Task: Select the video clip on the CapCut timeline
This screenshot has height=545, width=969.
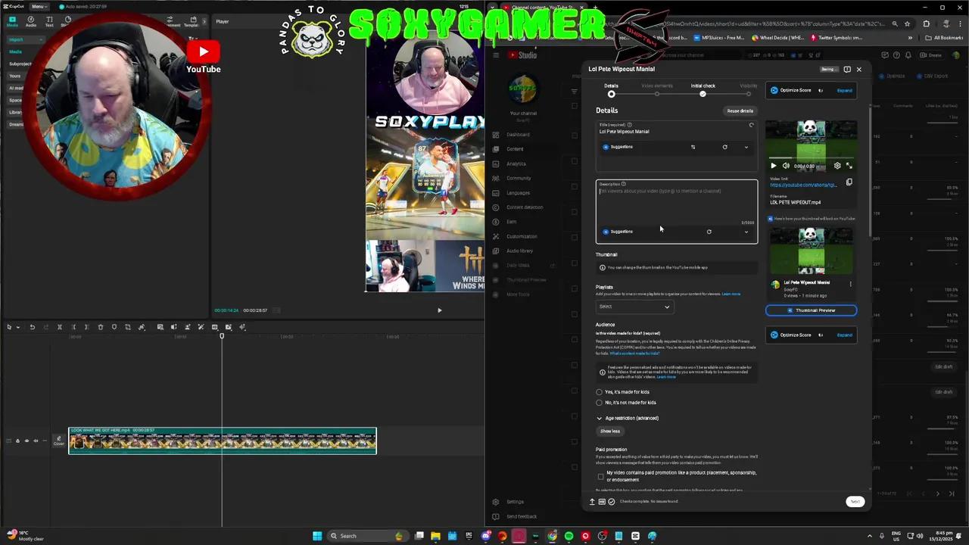Action: pos(222,441)
